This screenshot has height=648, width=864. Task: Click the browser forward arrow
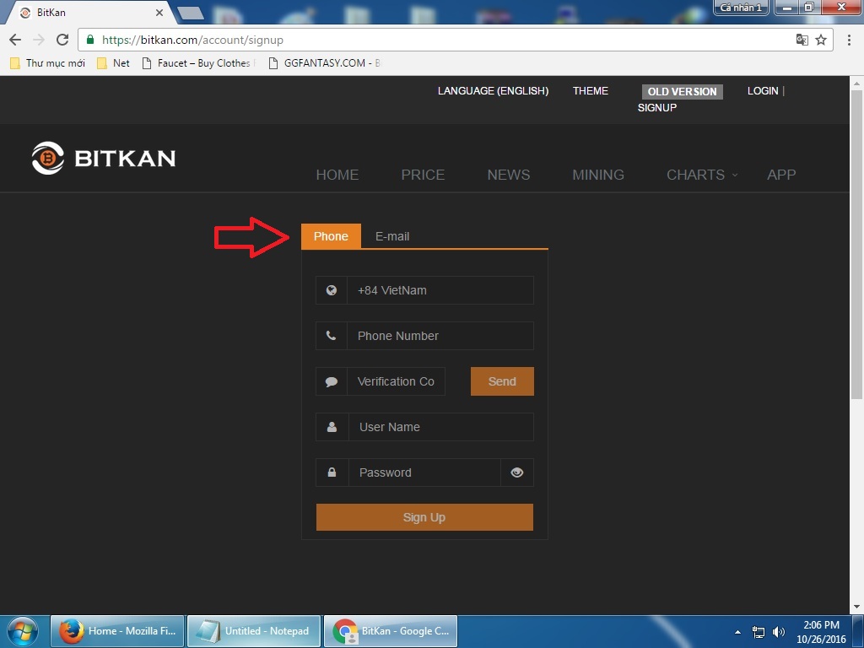[x=39, y=40]
